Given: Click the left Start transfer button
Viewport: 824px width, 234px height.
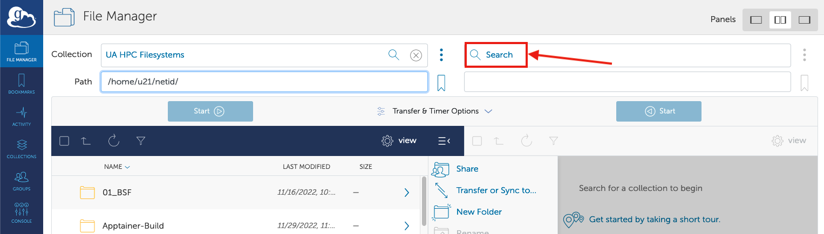Looking at the screenshot, I should 210,111.
